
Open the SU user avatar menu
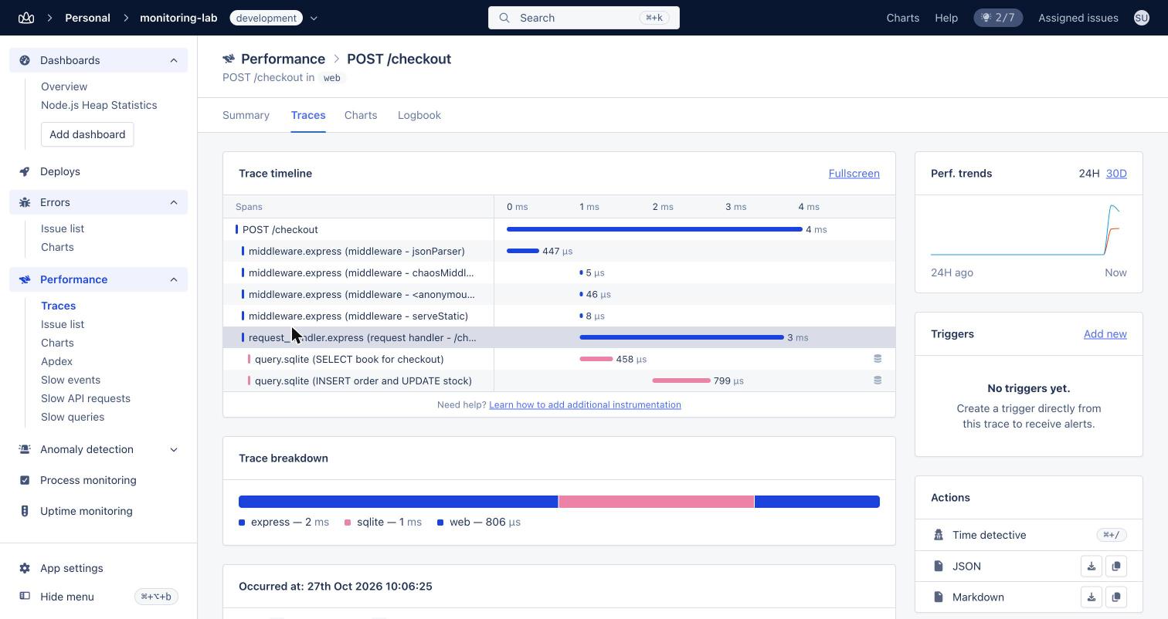pyautogui.click(x=1142, y=18)
